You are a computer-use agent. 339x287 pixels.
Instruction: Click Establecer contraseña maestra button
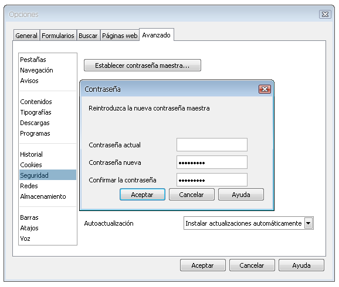point(143,65)
